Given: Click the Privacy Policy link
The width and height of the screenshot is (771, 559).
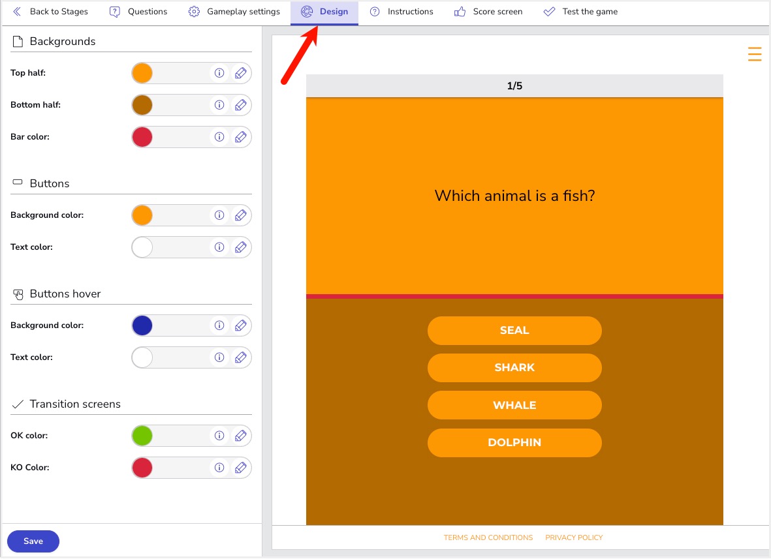Looking at the screenshot, I should coord(574,537).
